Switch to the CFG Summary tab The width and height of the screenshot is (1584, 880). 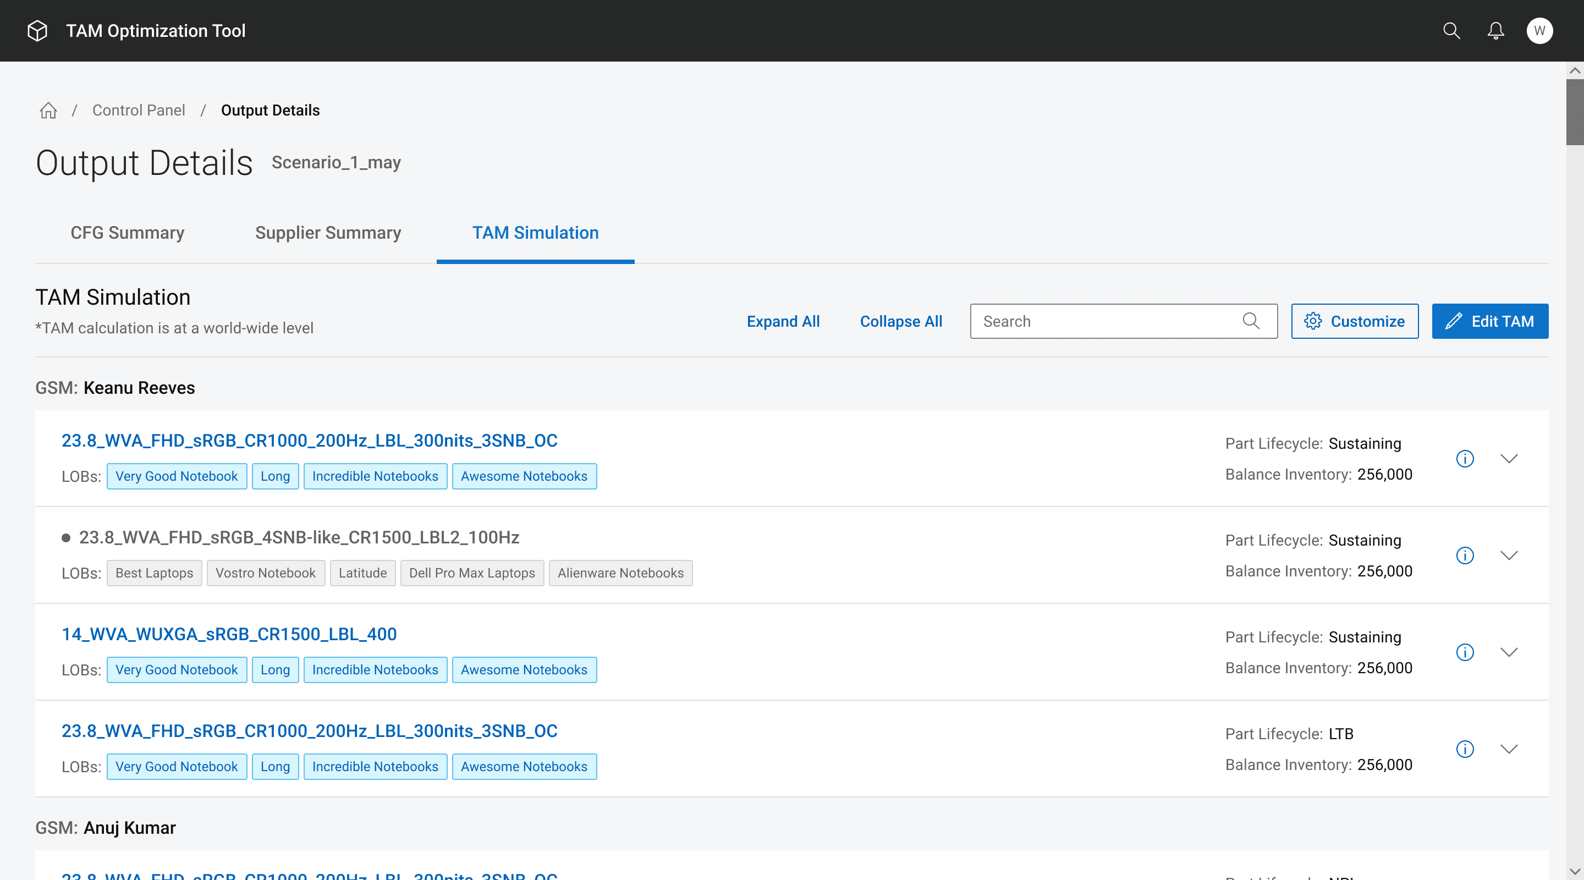[x=127, y=233]
